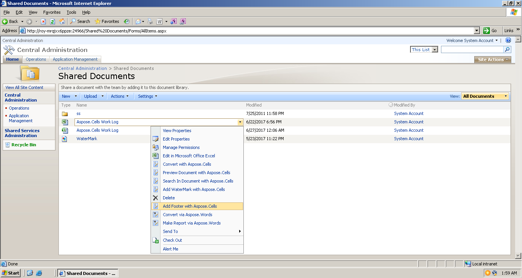522x278 pixels.
Task: Click the IE Refresh icon
Action: [x=53, y=21]
